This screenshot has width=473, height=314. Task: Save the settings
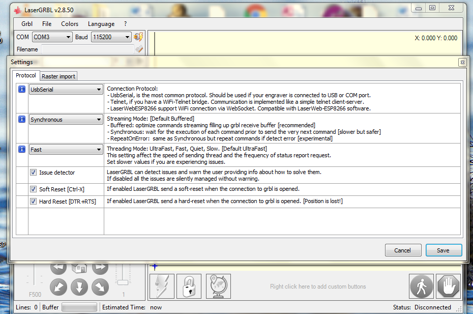click(x=444, y=250)
